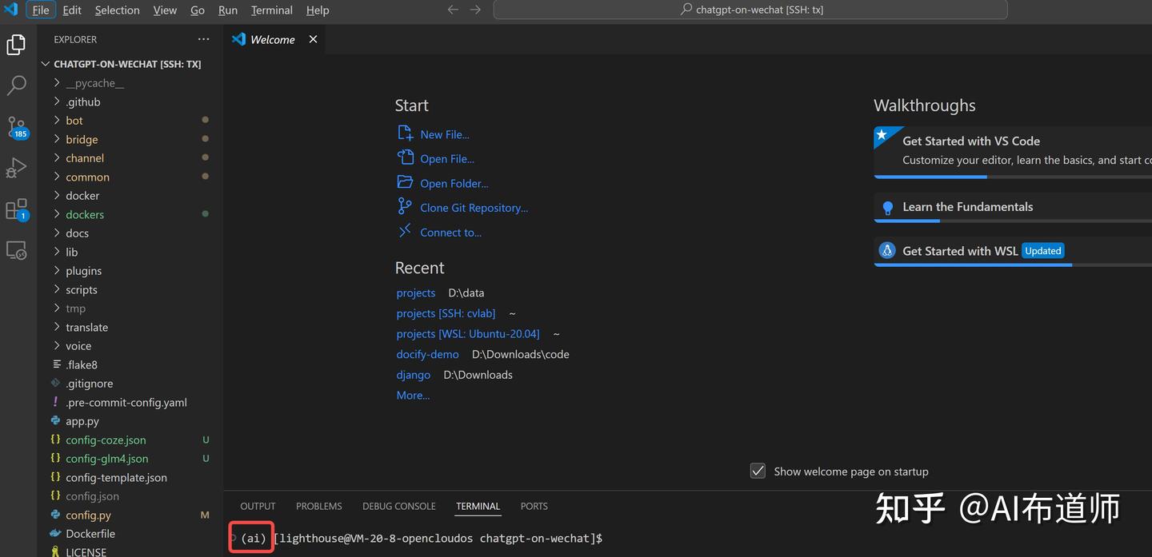This screenshot has height=557, width=1152.
Task: Open the .flake8 file in the explorer
Action: coord(82,364)
